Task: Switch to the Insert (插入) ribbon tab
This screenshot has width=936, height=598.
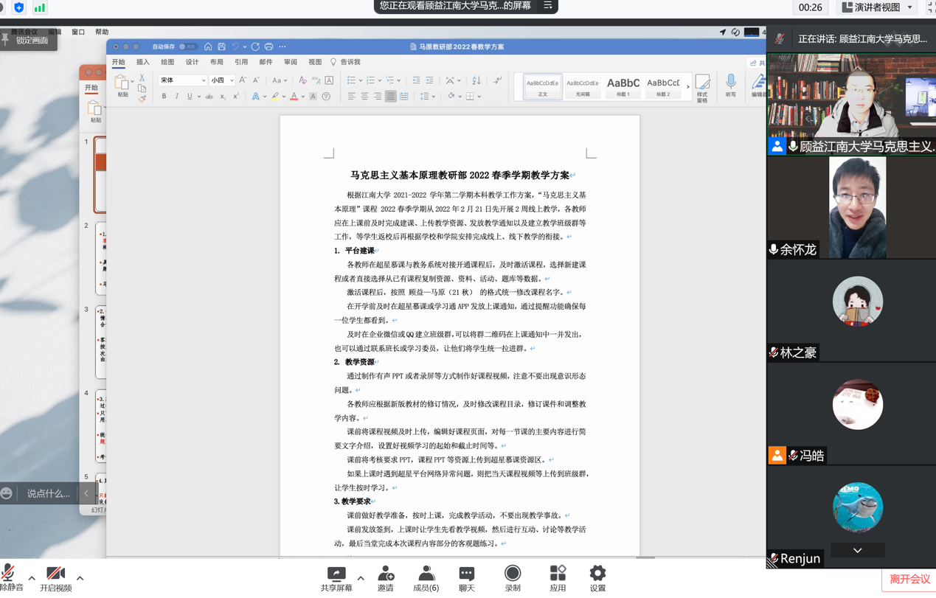Action: [x=142, y=63]
